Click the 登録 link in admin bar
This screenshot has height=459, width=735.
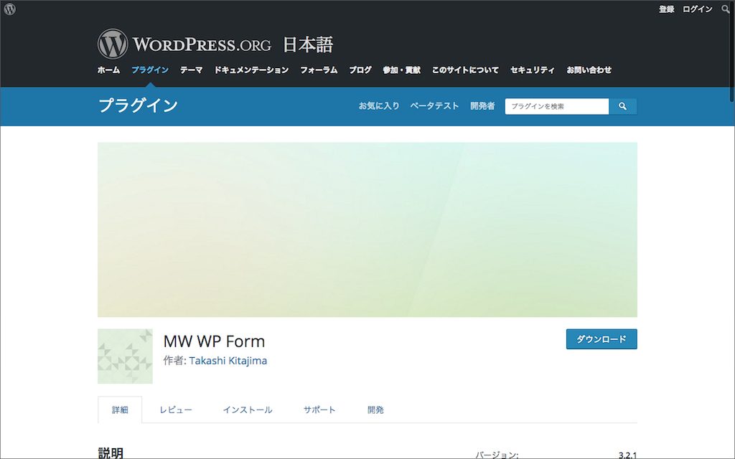[x=666, y=9]
